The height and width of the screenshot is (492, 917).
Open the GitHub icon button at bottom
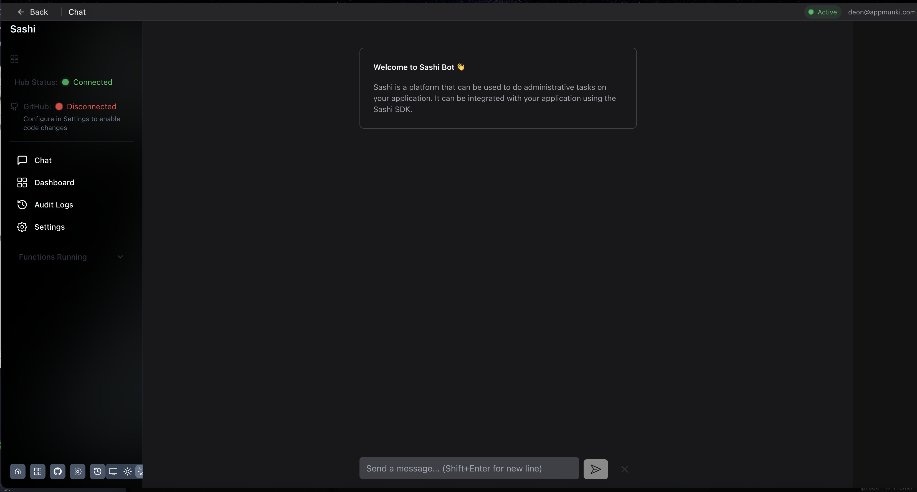58,472
